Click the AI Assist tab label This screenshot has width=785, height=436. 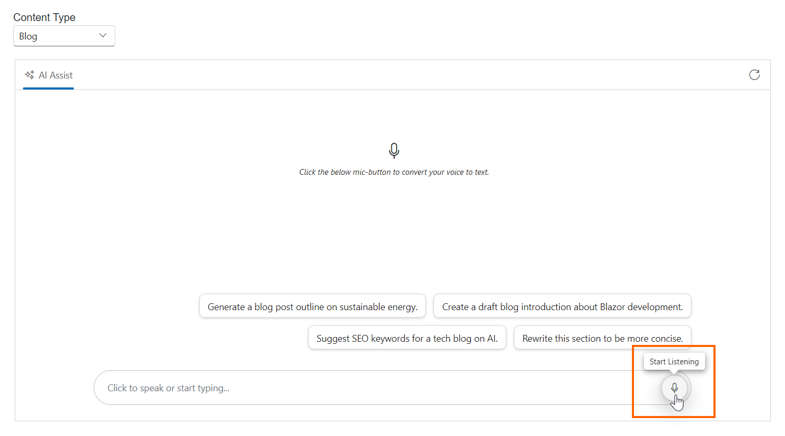(x=55, y=75)
